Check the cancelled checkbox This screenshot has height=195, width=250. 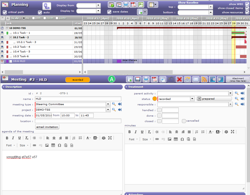[x=184, y=121]
